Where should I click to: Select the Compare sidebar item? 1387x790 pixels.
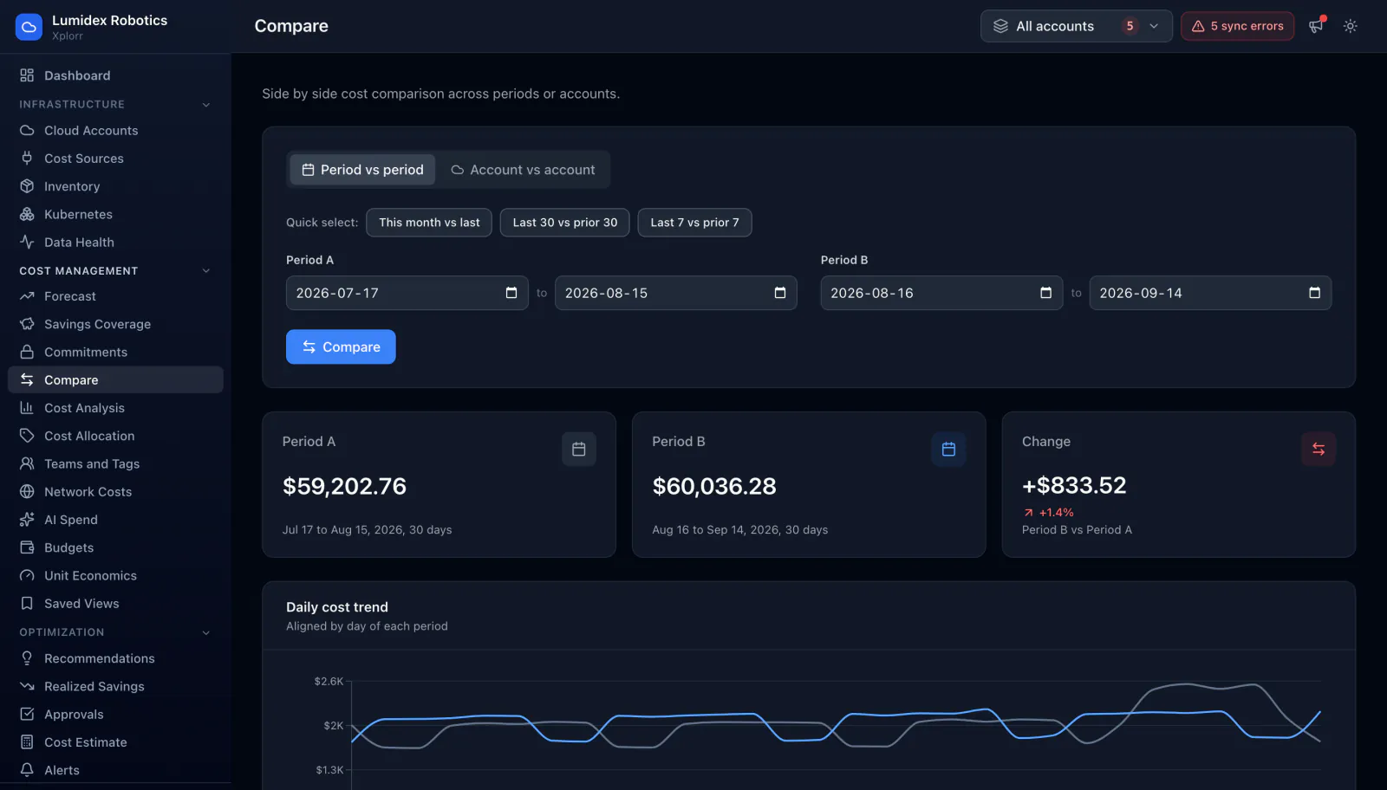point(115,380)
